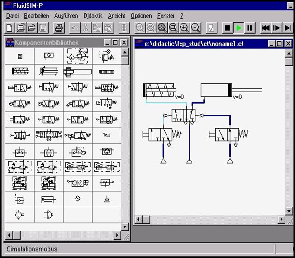The image size is (295, 258).
Task: Select the Text component in the library
Action: [x=107, y=135]
